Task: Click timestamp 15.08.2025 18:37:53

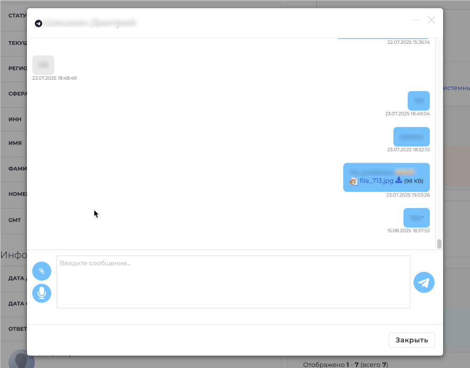Action: click(408, 230)
